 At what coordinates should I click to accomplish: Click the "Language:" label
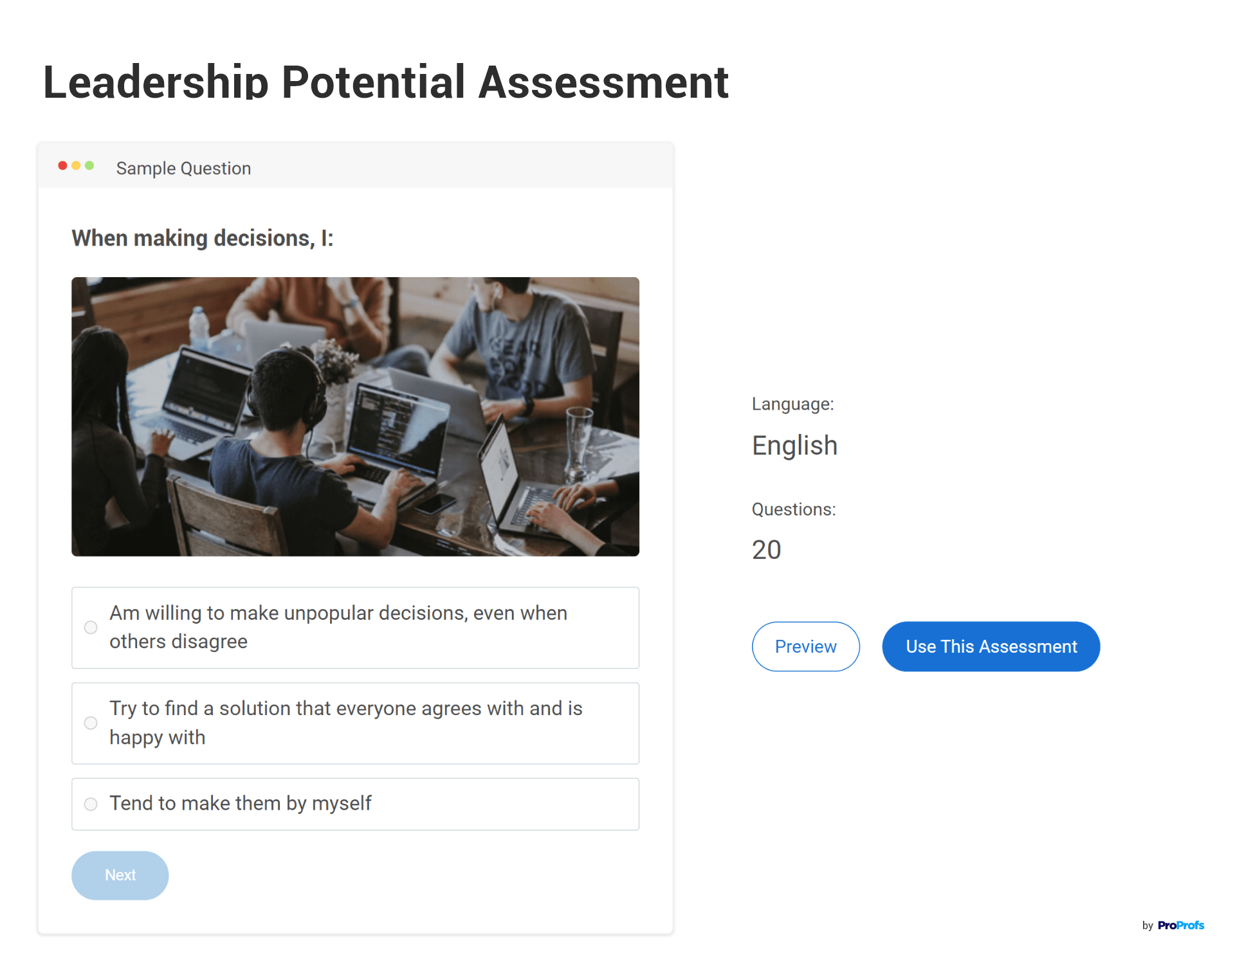point(792,404)
